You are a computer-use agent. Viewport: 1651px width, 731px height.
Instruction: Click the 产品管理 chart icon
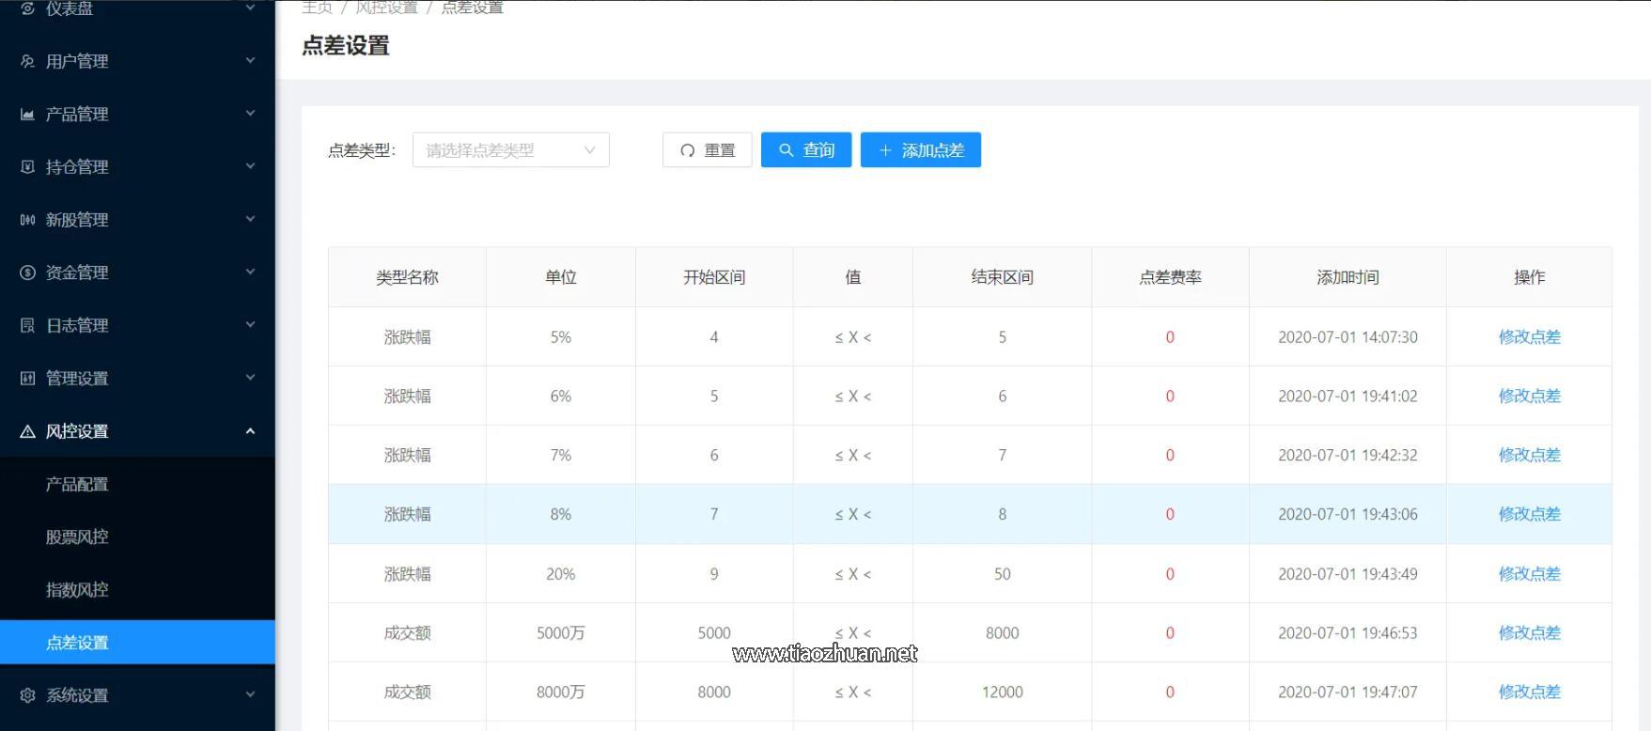(x=27, y=114)
